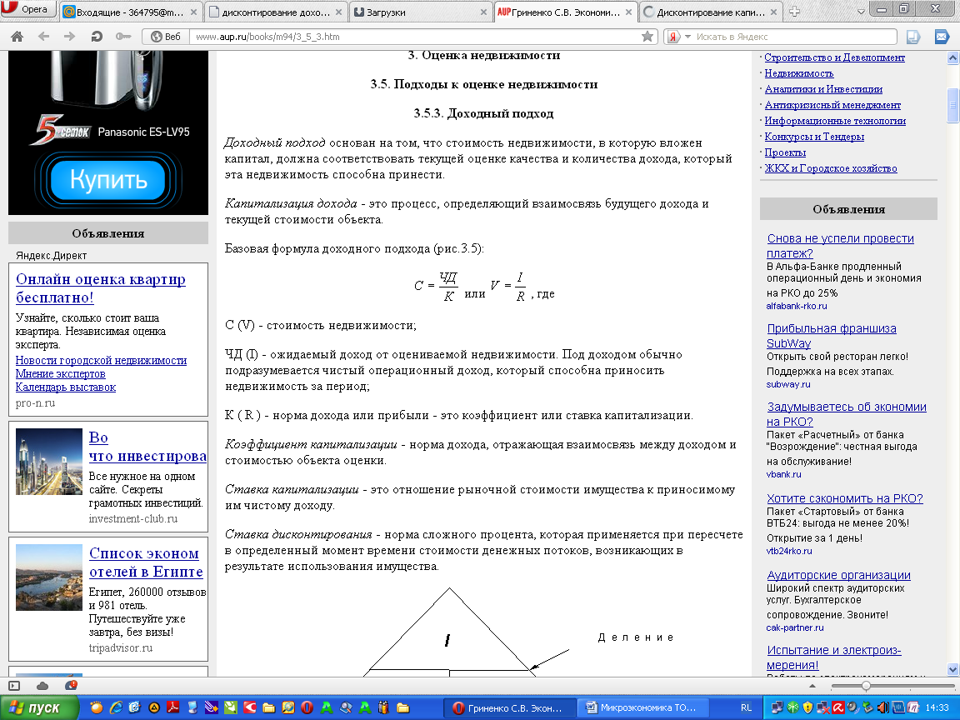Open the Windows пуск Start button

(39, 707)
